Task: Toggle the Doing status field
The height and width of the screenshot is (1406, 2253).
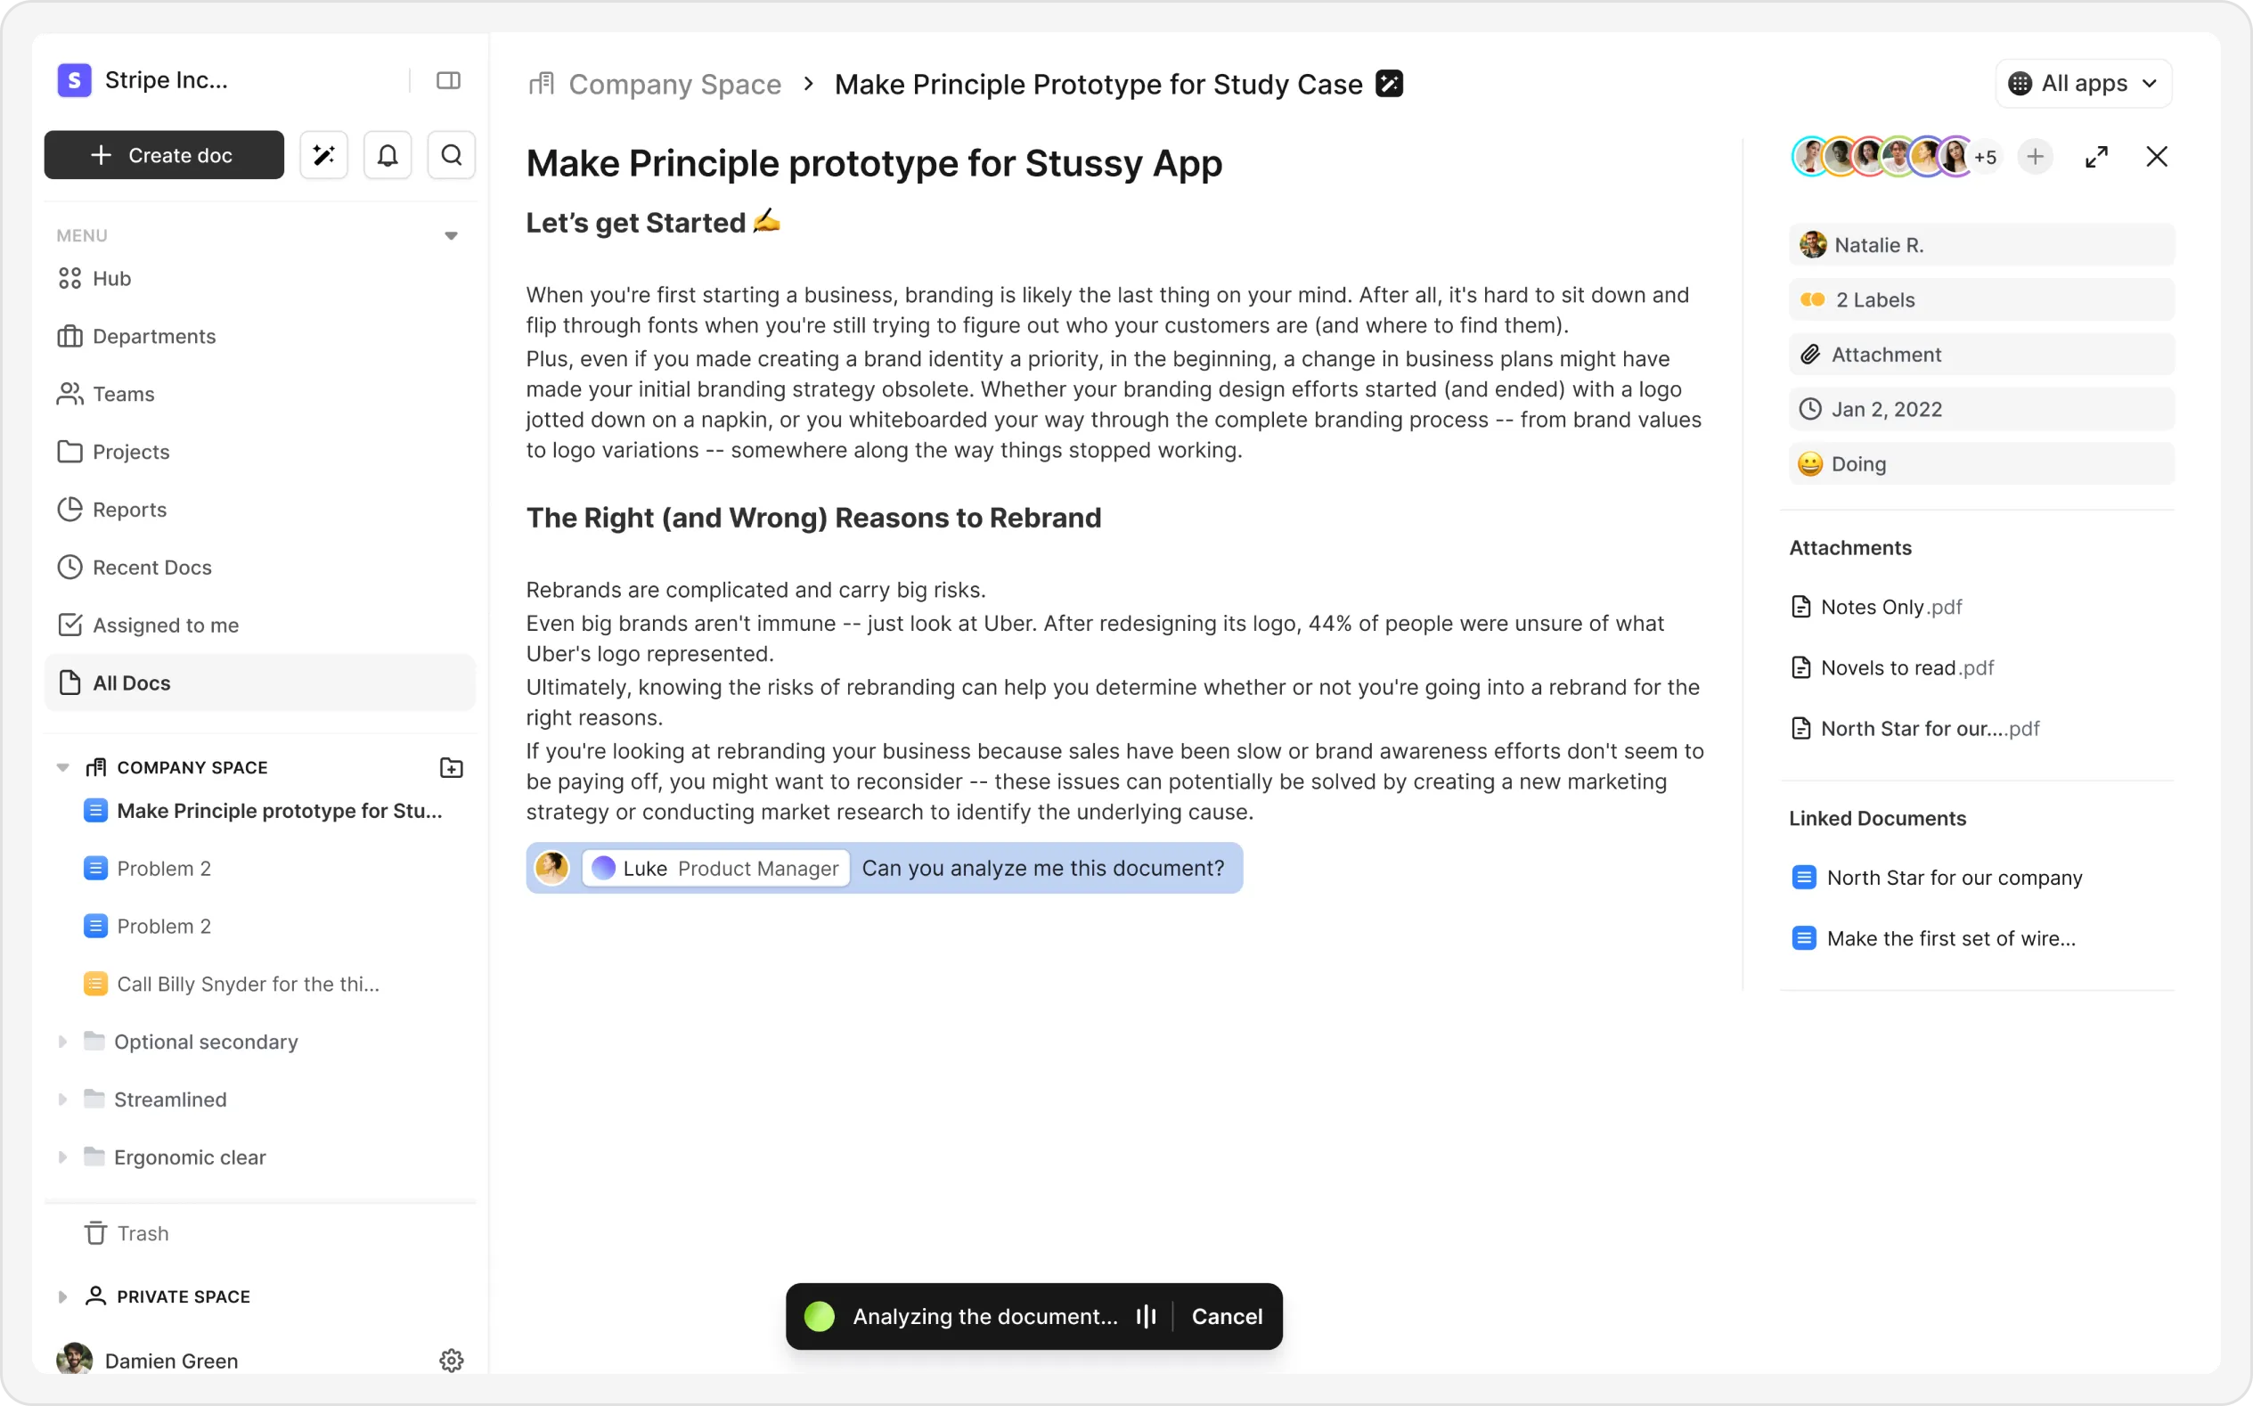Action: 1980,464
